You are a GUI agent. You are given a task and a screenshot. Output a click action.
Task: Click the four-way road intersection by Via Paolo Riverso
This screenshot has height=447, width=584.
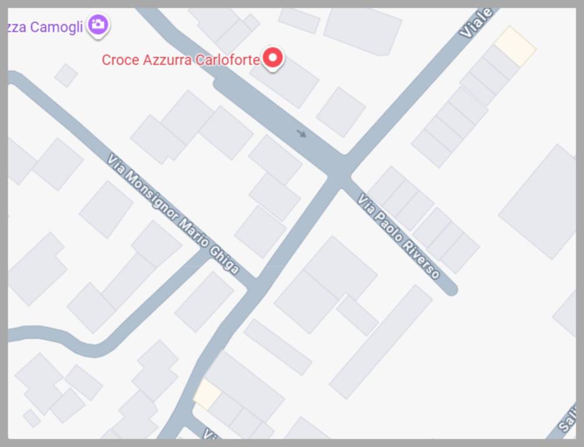click(339, 172)
